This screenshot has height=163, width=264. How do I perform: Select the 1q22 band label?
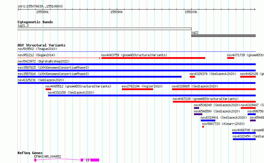pyautogui.click(x=195, y=32)
